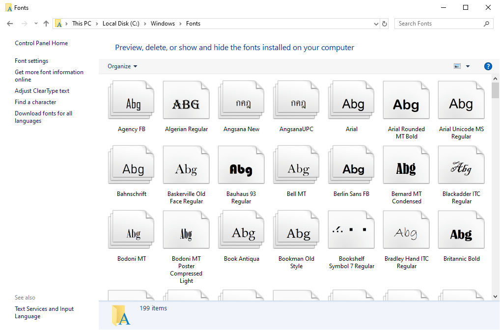Select the Bradley Hand ITC font

click(x=406, y=230)
